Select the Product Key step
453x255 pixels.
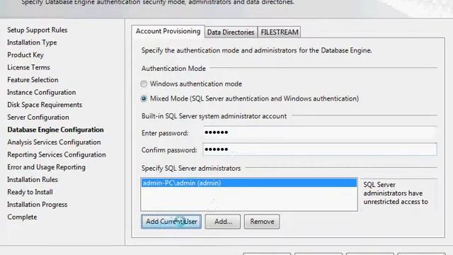click(x=25, y=55)
